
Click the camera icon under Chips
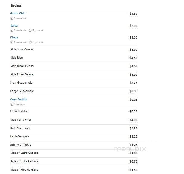30,42
